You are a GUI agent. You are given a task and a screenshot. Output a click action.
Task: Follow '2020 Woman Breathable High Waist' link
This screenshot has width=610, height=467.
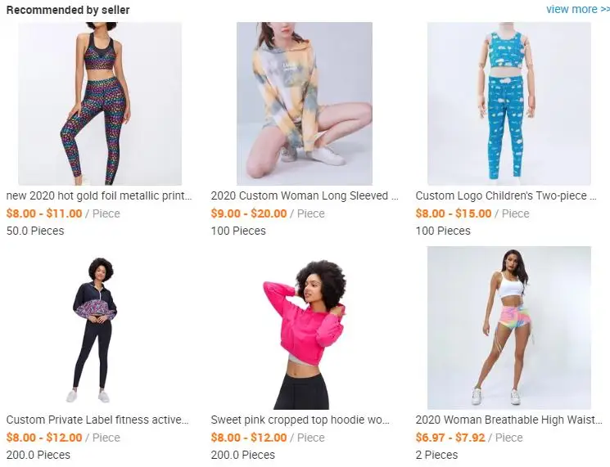[508, 420]
